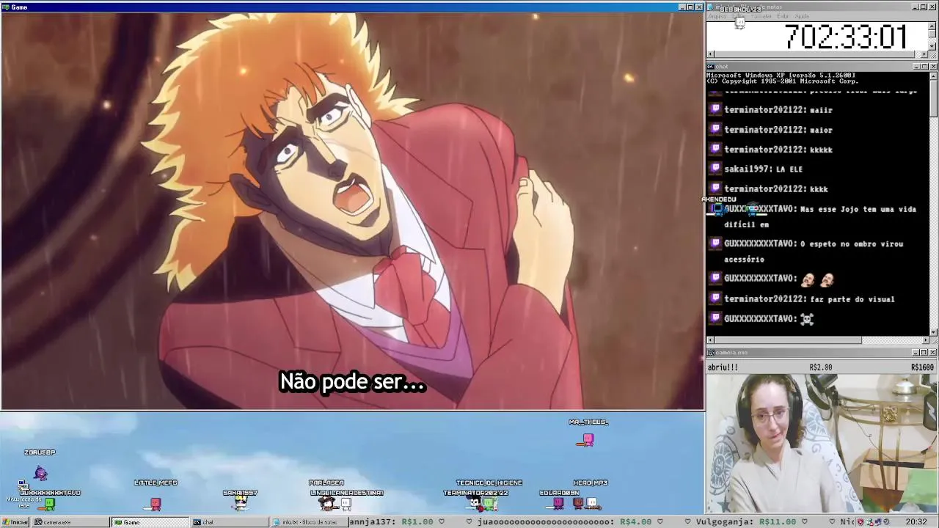Select the Game taskbar button
The image size is (939, 528).
[x=150, y=522]
